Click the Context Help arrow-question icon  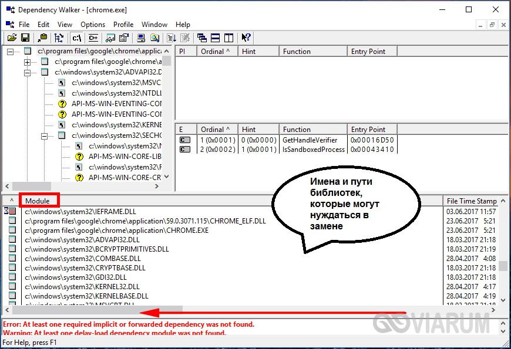[x=246, y=38]
